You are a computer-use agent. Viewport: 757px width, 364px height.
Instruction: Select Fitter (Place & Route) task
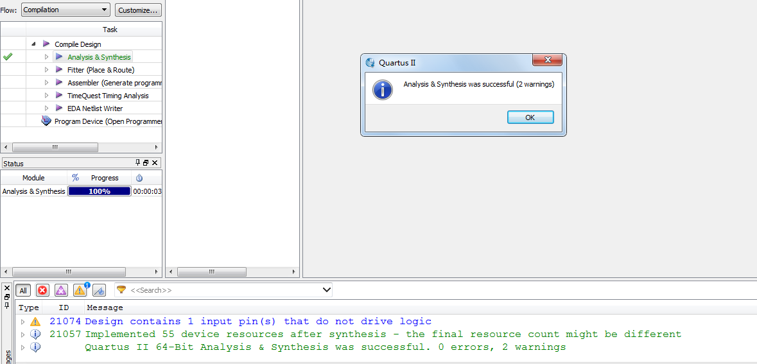[101, 70]
